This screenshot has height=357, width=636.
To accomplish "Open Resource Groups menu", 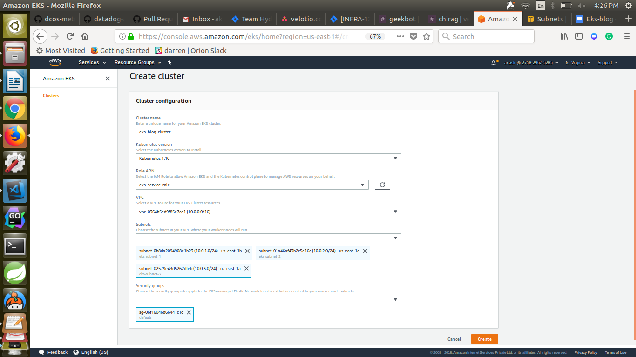I will 138,62.
